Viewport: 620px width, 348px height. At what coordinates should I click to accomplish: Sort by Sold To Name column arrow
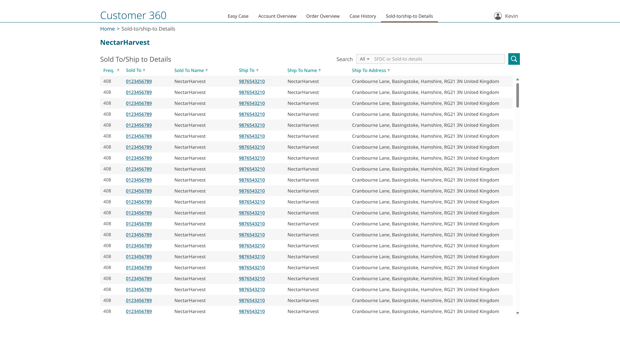(x=207, y=70)
